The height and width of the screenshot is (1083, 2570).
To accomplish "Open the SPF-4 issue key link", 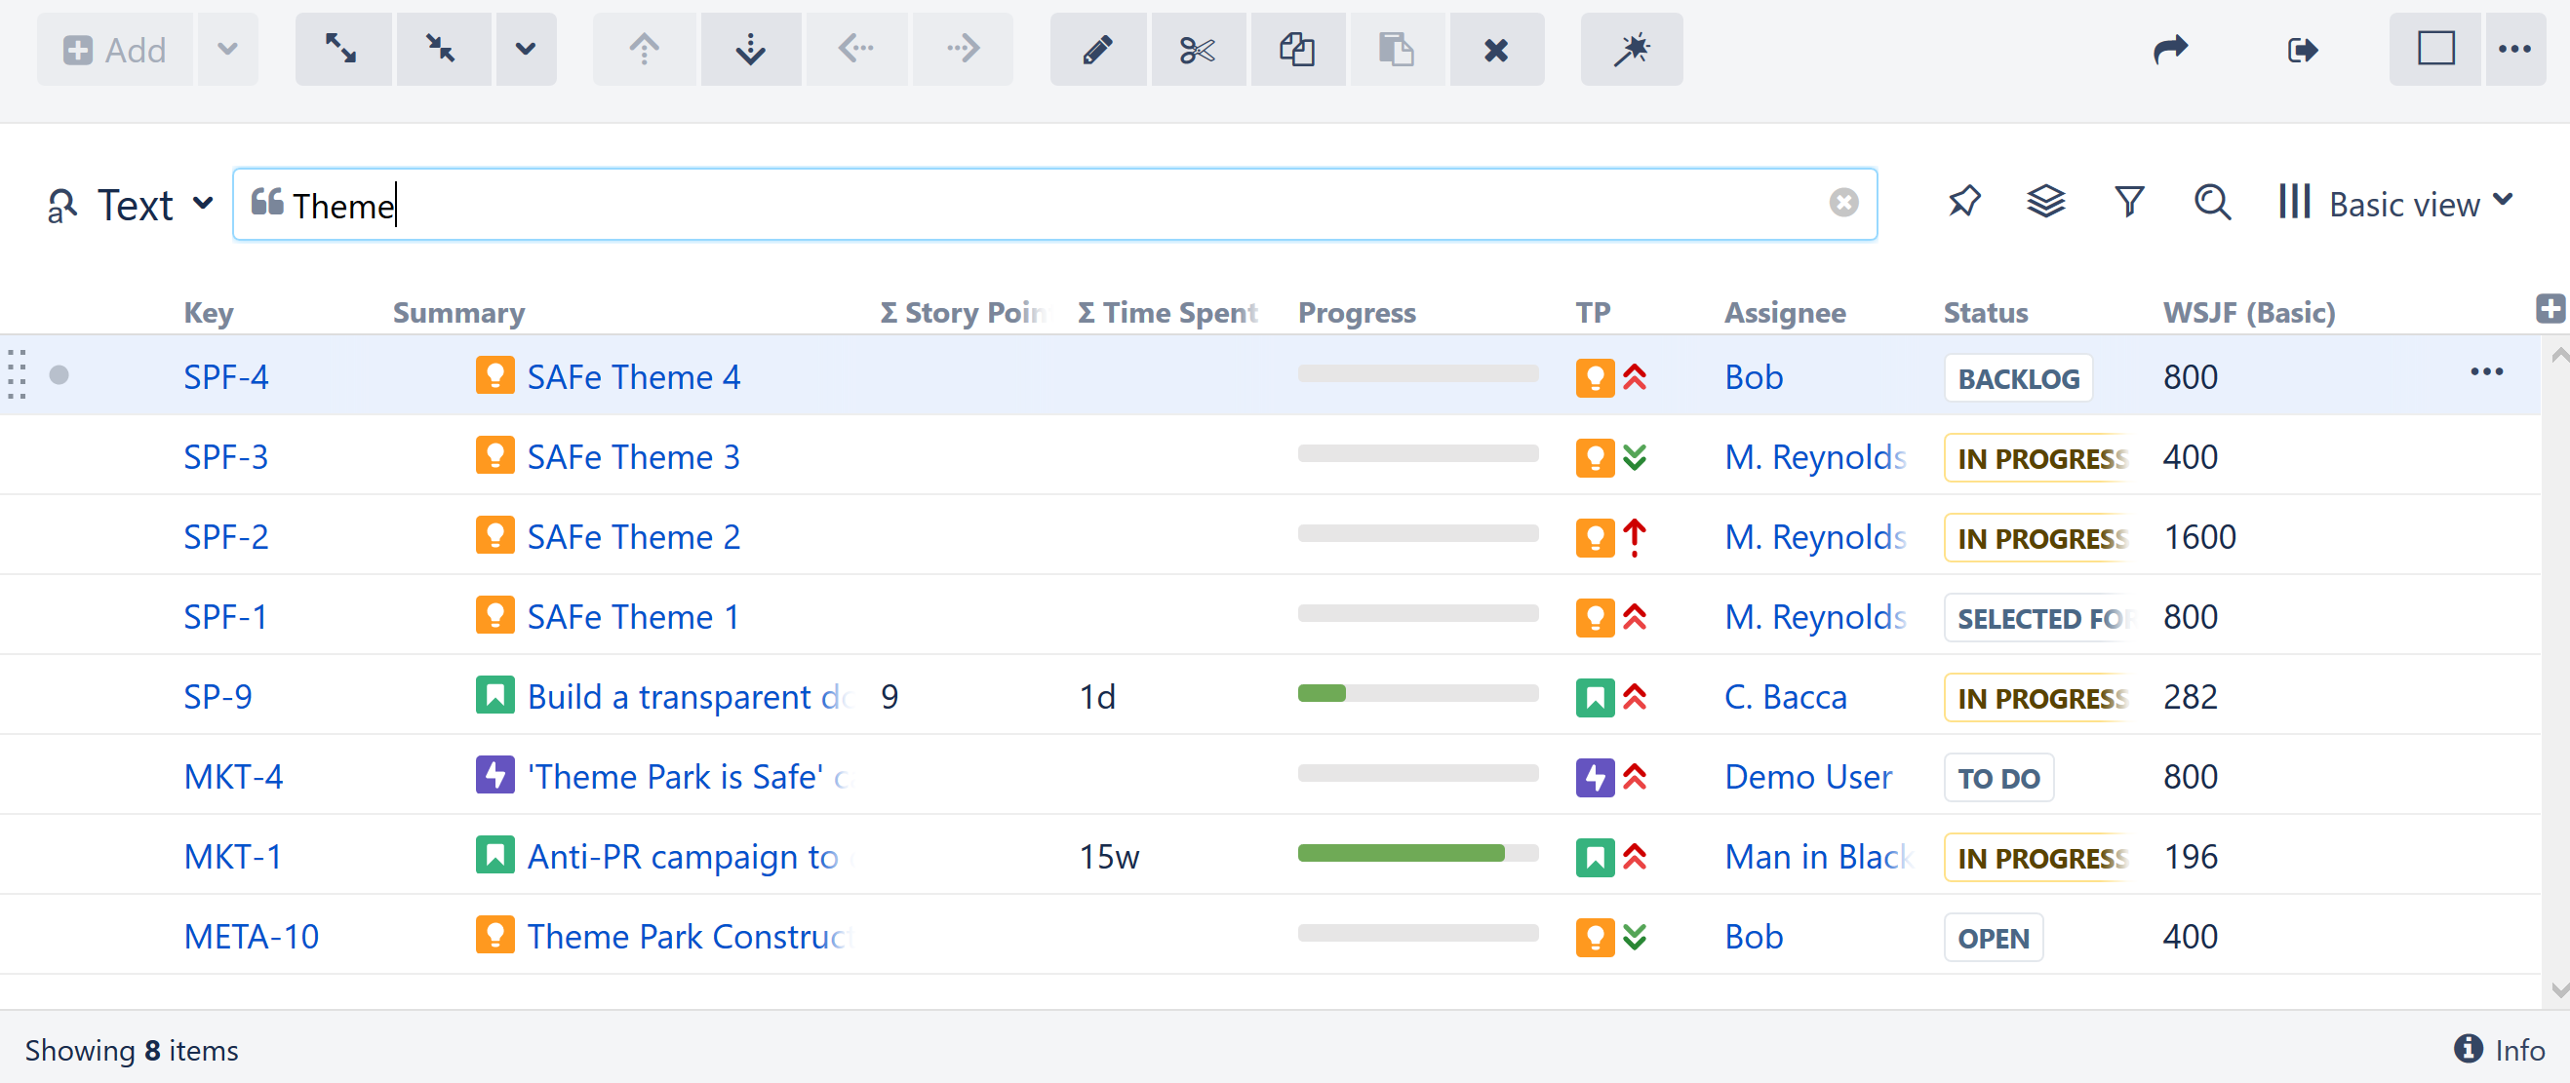I will tap(225, 377).
